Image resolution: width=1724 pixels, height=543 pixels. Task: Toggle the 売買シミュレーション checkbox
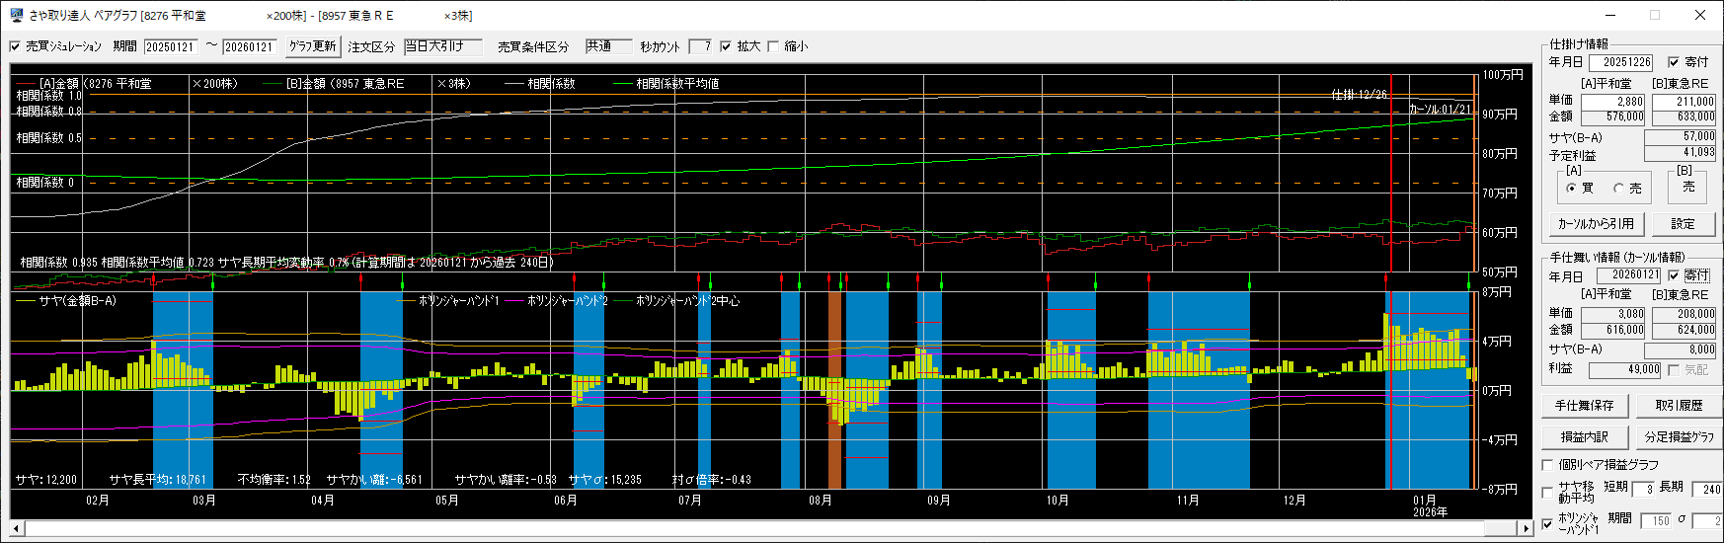pos(16,46)
